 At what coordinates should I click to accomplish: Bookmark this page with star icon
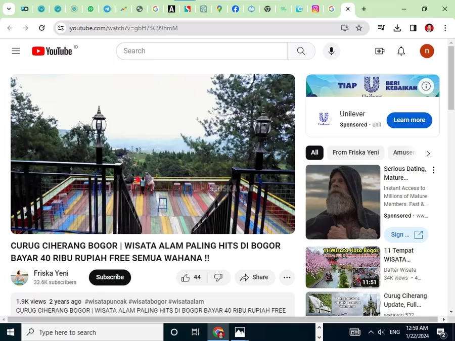click(x=359, y=28)
